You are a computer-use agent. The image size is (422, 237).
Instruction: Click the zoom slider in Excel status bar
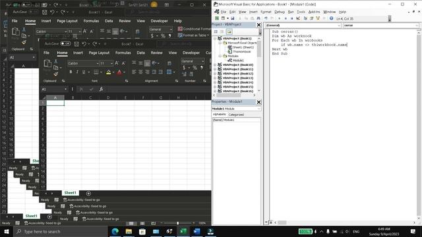pyautogui.click(x=177, y=223)
